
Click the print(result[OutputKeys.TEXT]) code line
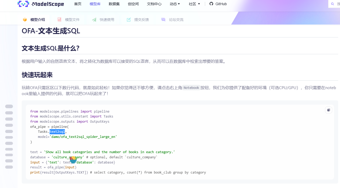[118, 172]
